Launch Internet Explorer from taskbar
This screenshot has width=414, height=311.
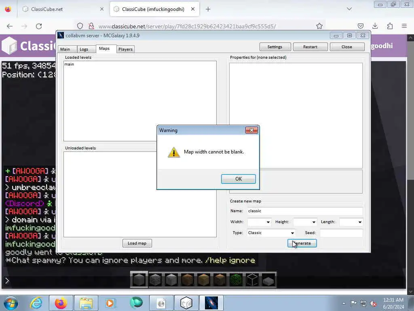[36, 303]
